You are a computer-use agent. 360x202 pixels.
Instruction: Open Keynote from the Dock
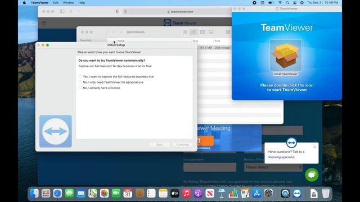[x=222, y=194]
